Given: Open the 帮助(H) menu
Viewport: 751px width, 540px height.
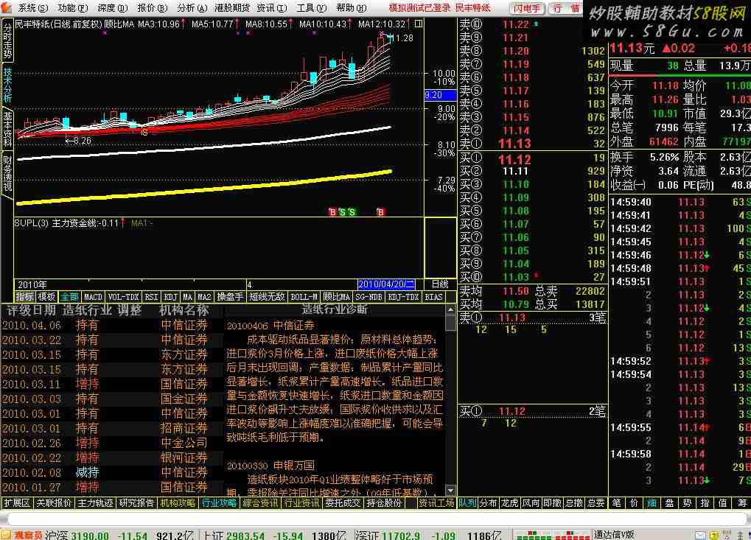Looking at the screenshot, I should click(x=351, y=7).
